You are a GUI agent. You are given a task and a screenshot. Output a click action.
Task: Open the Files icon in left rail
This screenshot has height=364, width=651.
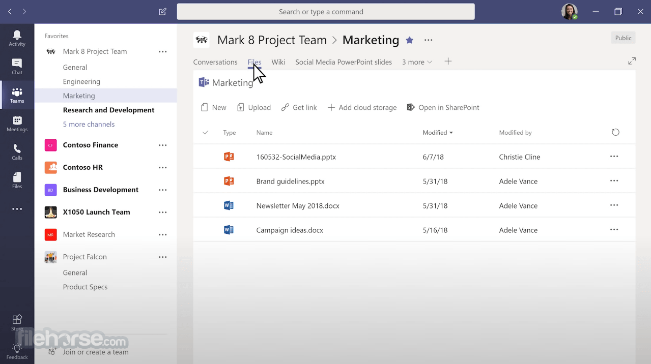17,180
